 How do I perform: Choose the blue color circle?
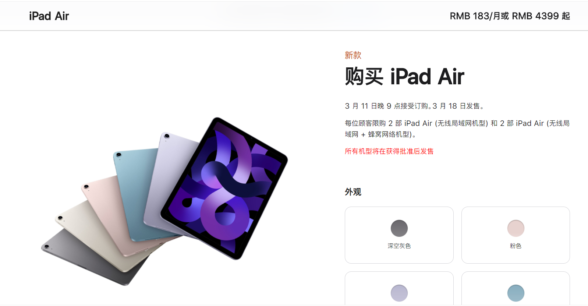516,293
